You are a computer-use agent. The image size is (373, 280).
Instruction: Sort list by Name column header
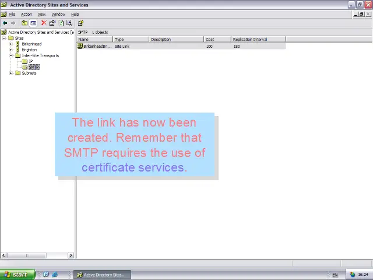pos(94,39)
